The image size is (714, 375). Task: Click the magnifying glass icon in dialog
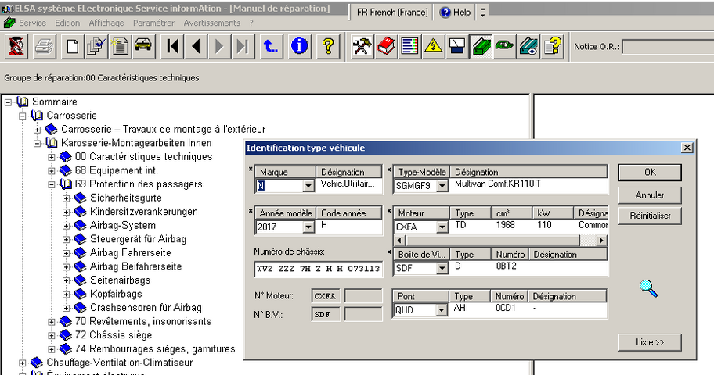(x=648, y=288)
